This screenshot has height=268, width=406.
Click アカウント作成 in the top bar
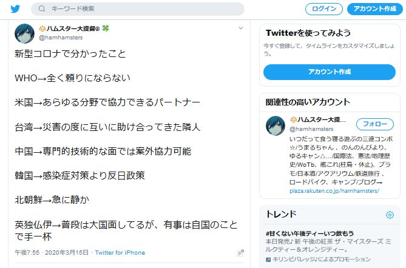(x=374, y=9)
